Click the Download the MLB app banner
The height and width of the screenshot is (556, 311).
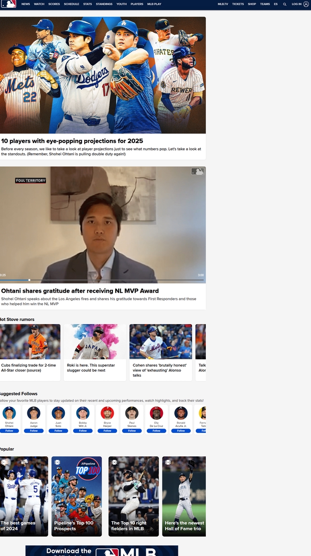coord(102,551)
